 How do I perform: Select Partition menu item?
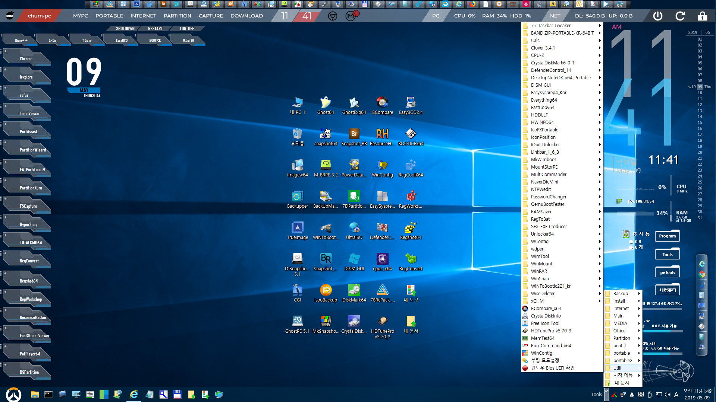[x=622, y=338]
